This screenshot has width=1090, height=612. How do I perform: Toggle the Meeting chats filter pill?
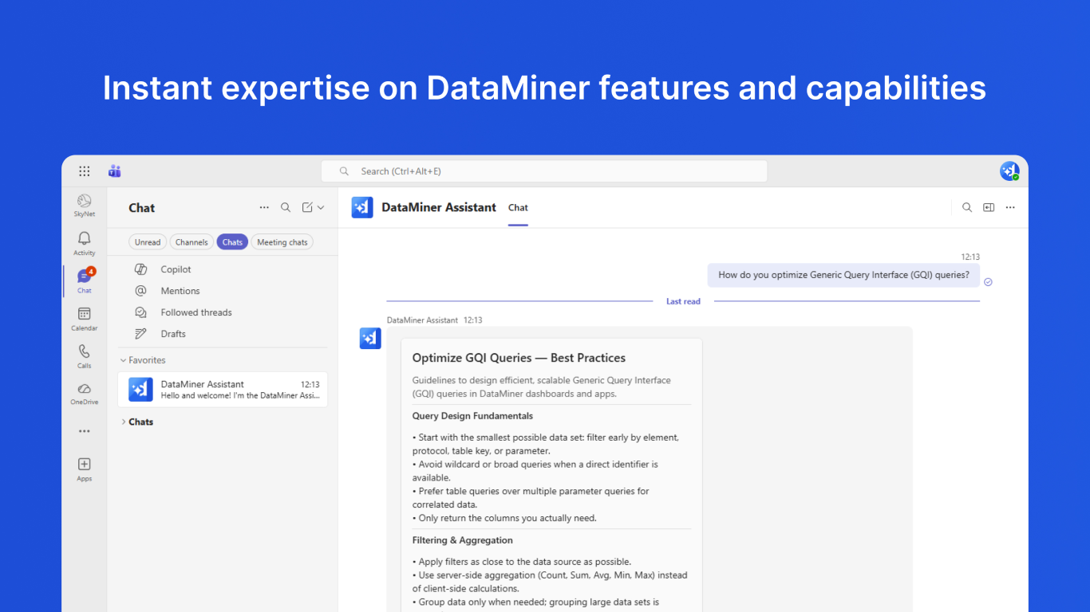coord(282,242)
